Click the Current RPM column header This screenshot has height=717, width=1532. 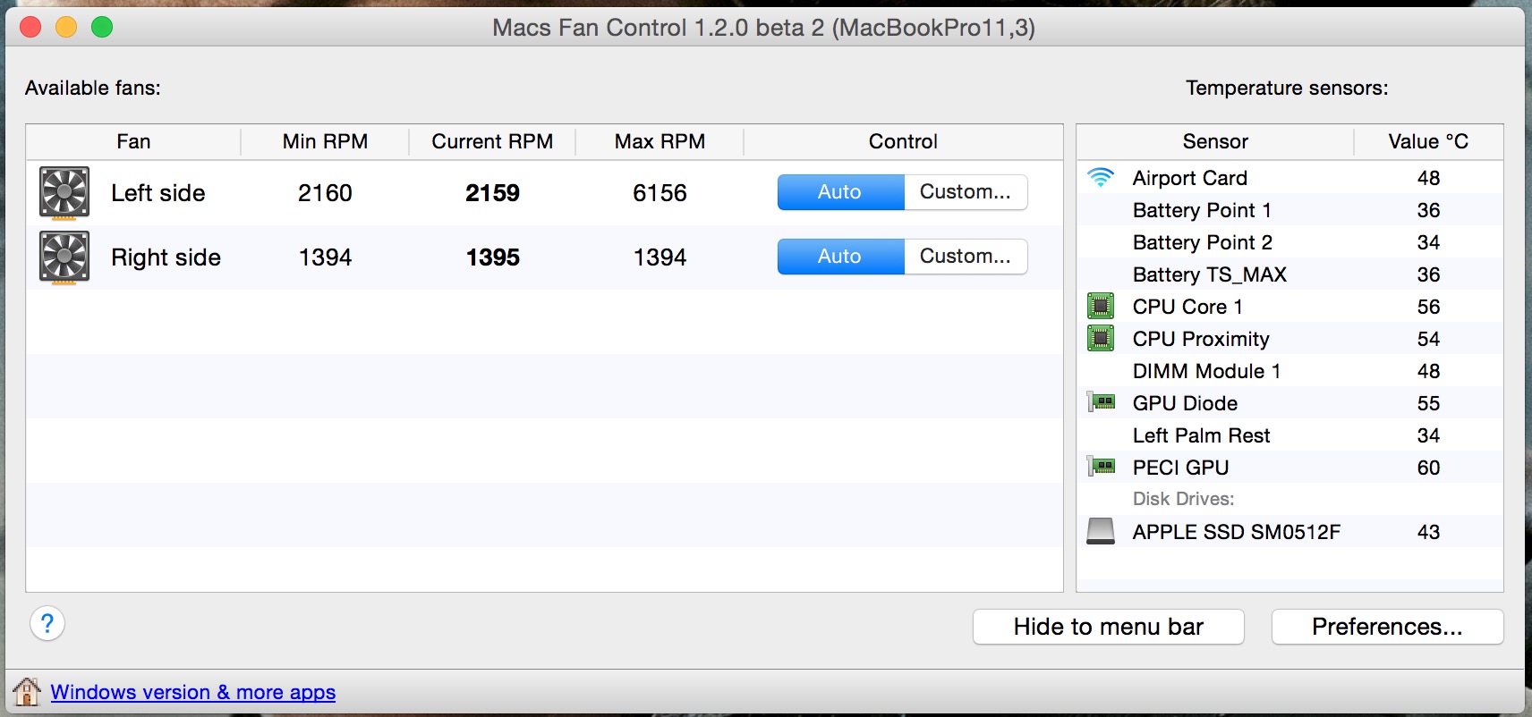tap(492, 141)
